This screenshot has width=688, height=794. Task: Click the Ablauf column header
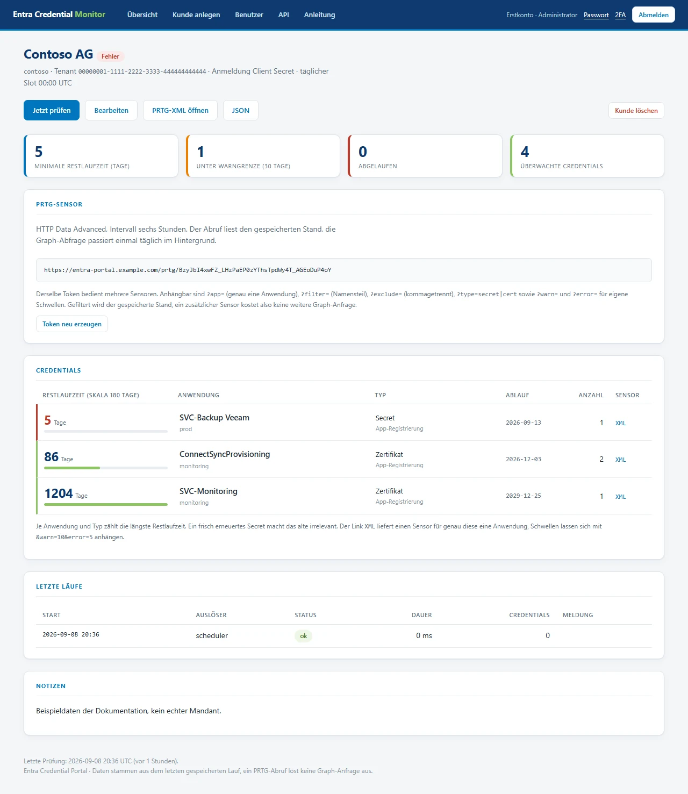[x=518, y=395]
